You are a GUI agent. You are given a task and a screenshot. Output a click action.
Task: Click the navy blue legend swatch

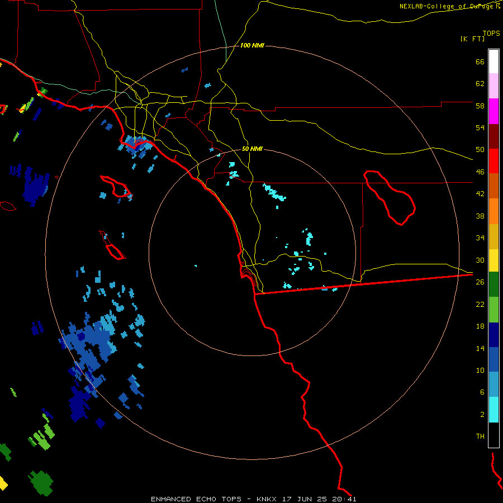(x=493, y=335)
